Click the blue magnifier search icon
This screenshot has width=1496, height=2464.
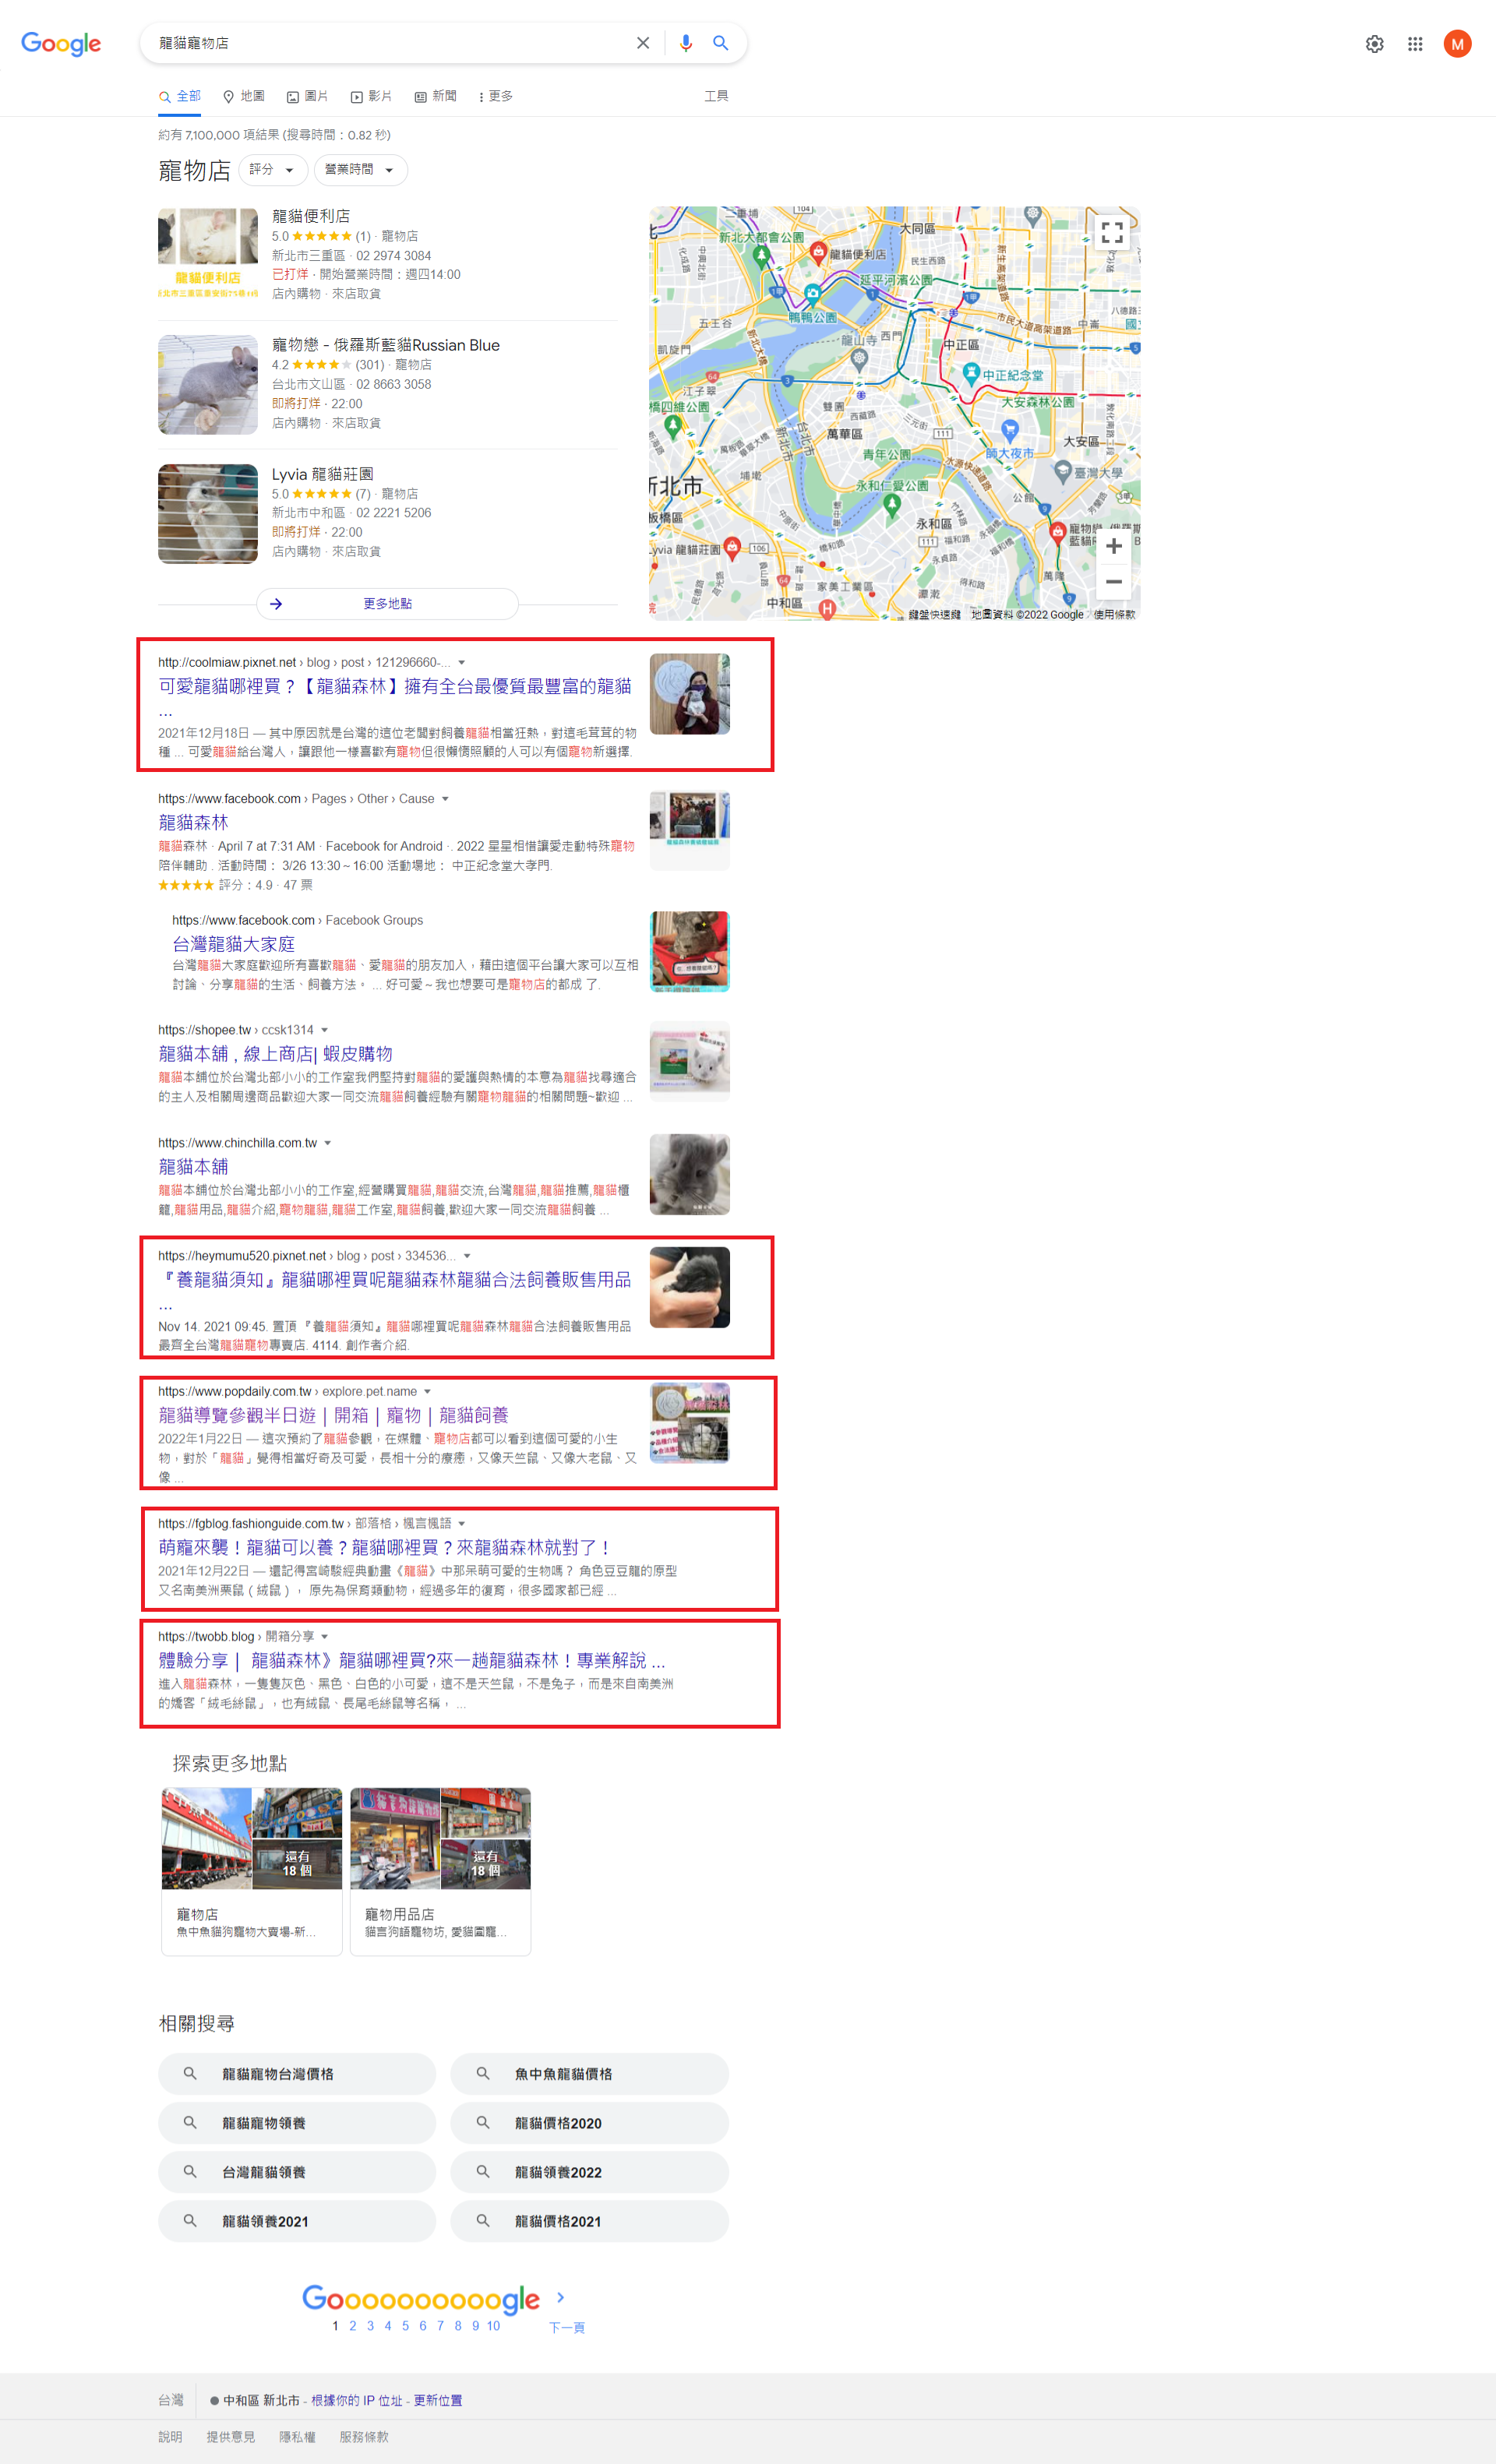coord(720,43)
